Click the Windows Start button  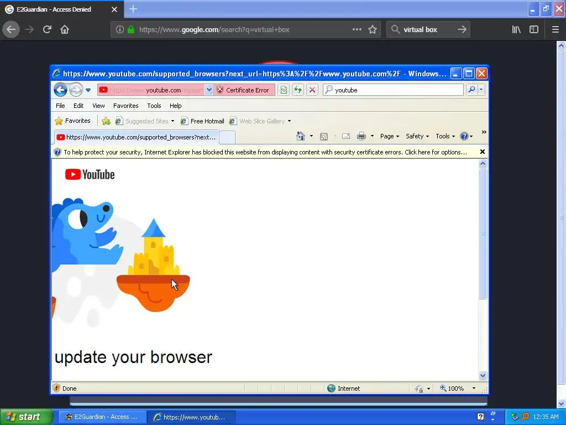[27, 417]
